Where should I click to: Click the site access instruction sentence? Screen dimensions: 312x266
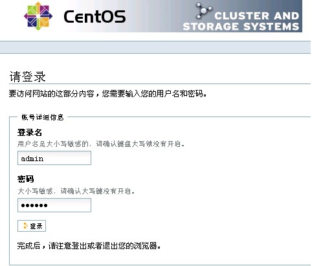tap(108, 94)
